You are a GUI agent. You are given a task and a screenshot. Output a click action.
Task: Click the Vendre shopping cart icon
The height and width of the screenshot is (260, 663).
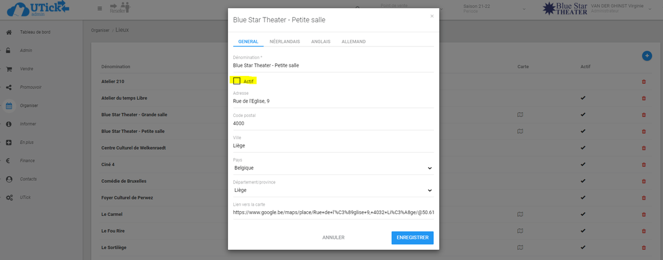[x=9, y=69]
